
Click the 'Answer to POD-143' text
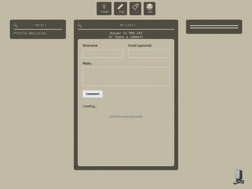[x=126, y=33]
